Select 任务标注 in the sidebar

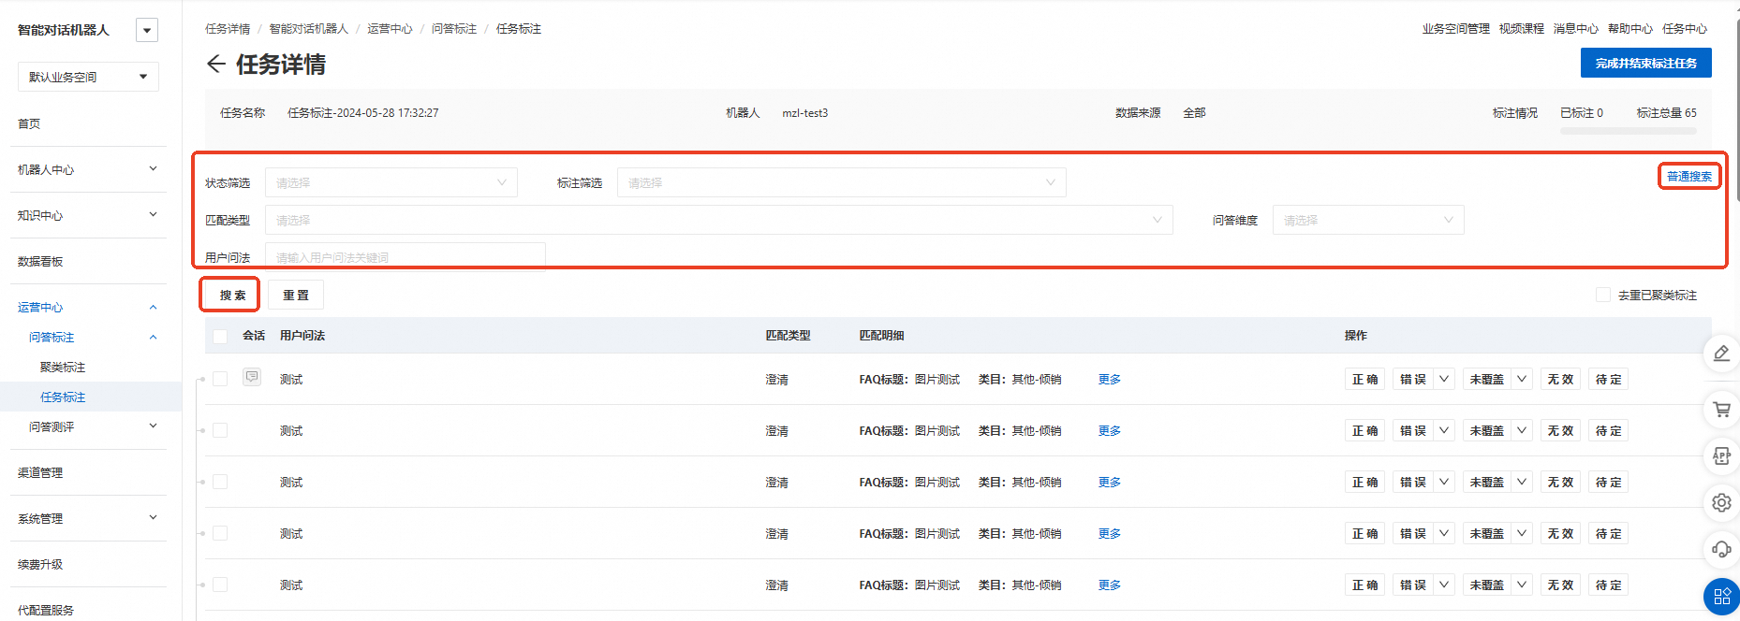tap(63, 397)
